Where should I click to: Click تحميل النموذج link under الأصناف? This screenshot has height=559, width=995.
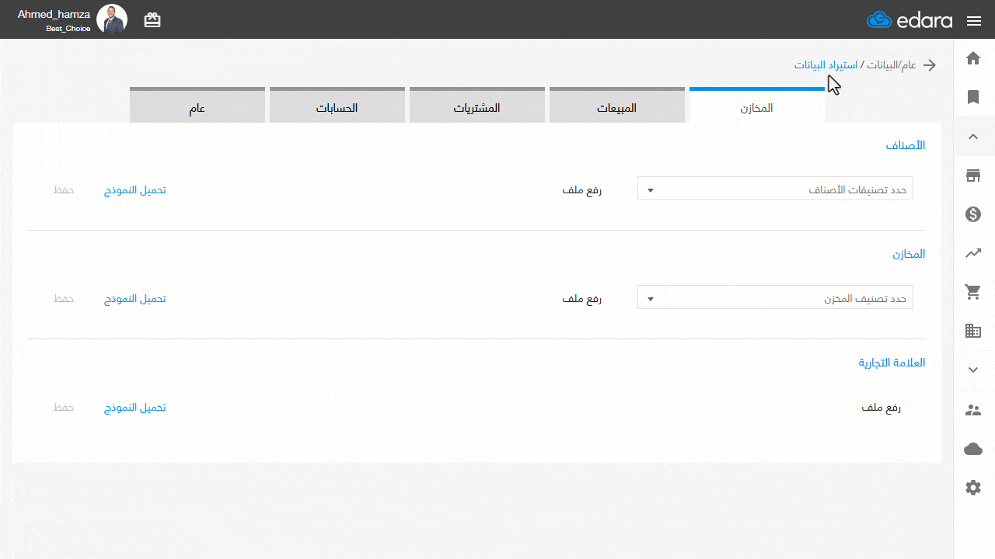[x=135, y=190]
